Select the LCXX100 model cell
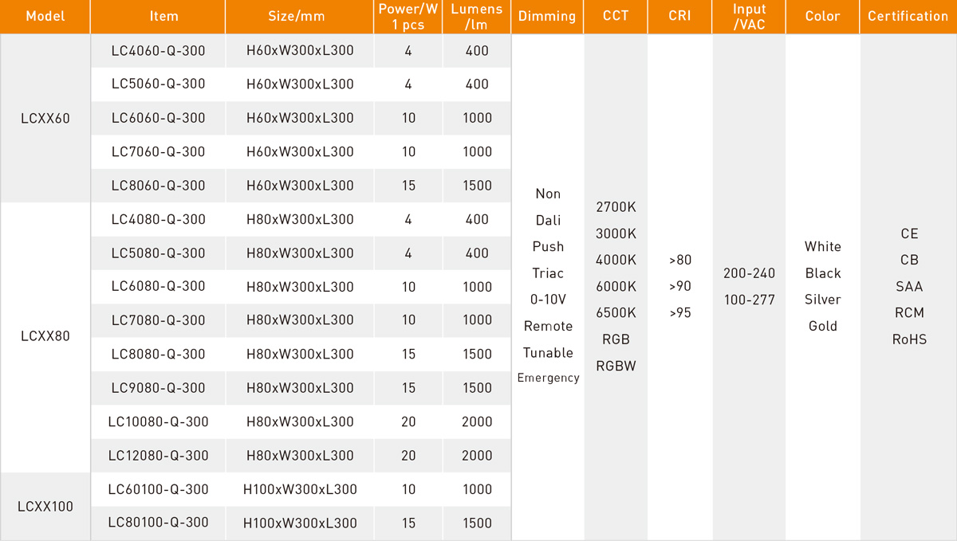Image resolution: width=957 pixels, height=541 pixels. [45, 507]
